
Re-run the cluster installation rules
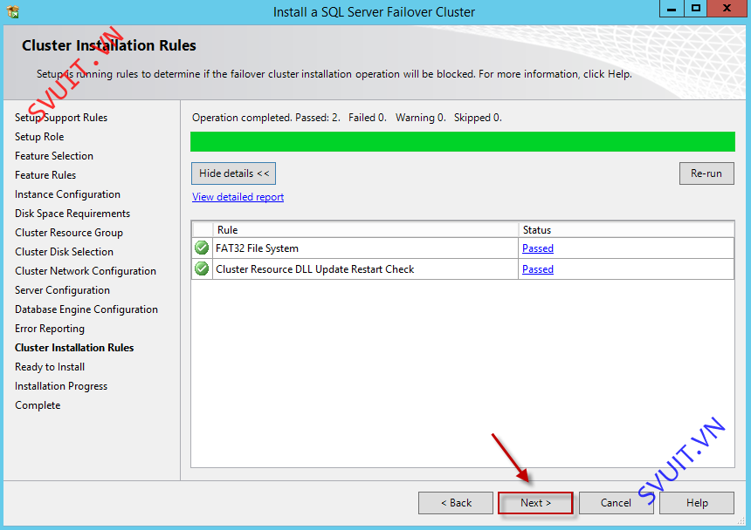click(706, 173)
